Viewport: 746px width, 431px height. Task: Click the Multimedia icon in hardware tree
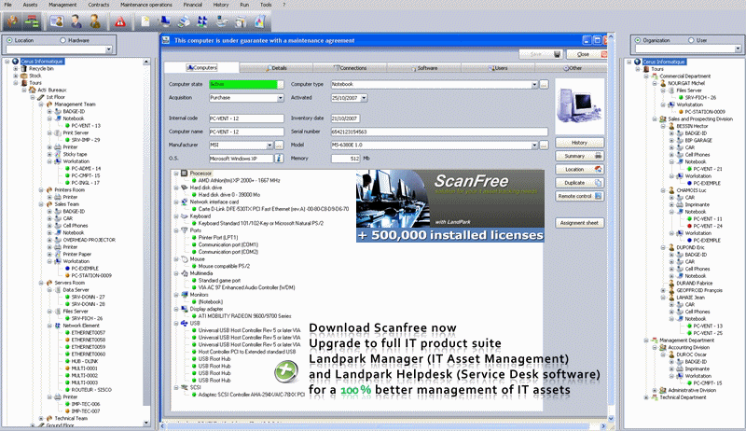184,273
